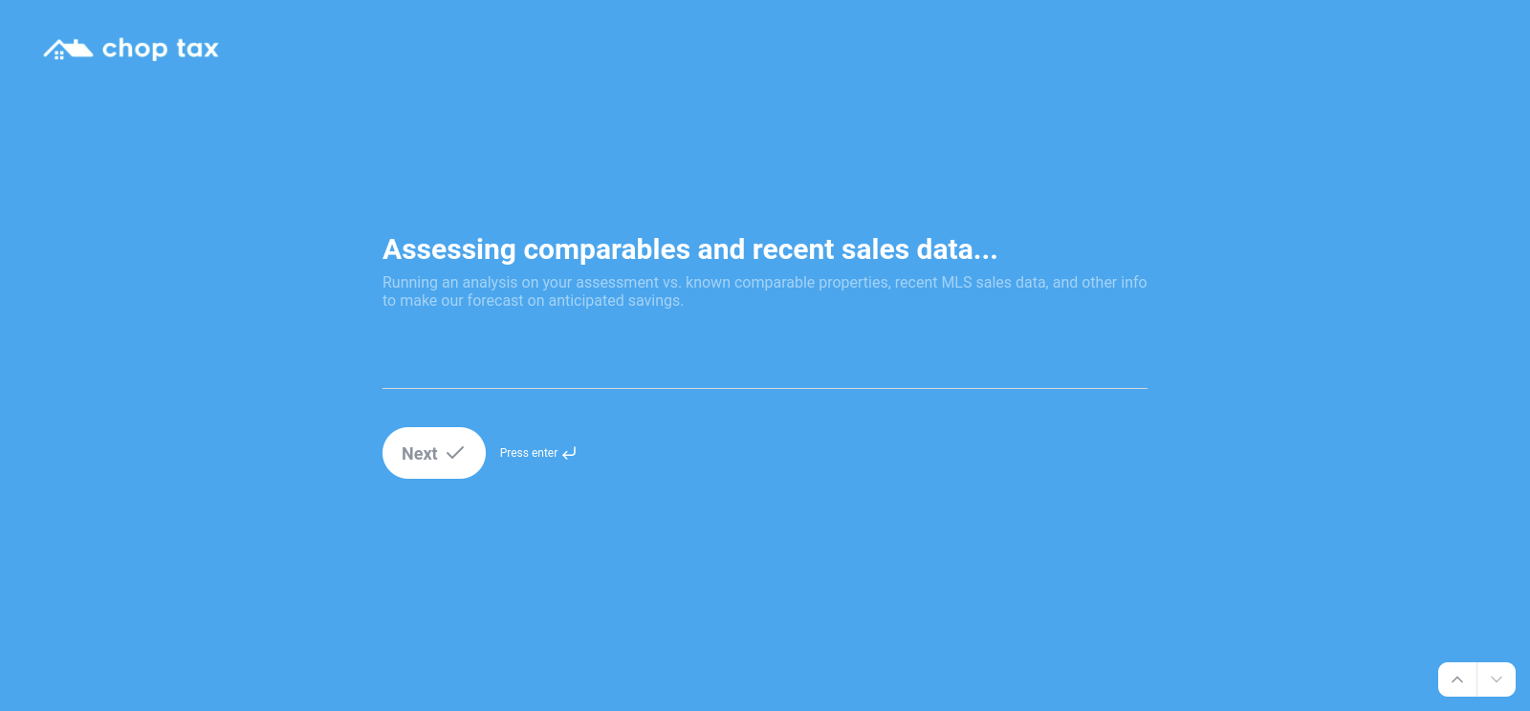Click the word 'Next' on the white button
The width and height of the screenshot is (1530, 711).
[x=420, y=454]
